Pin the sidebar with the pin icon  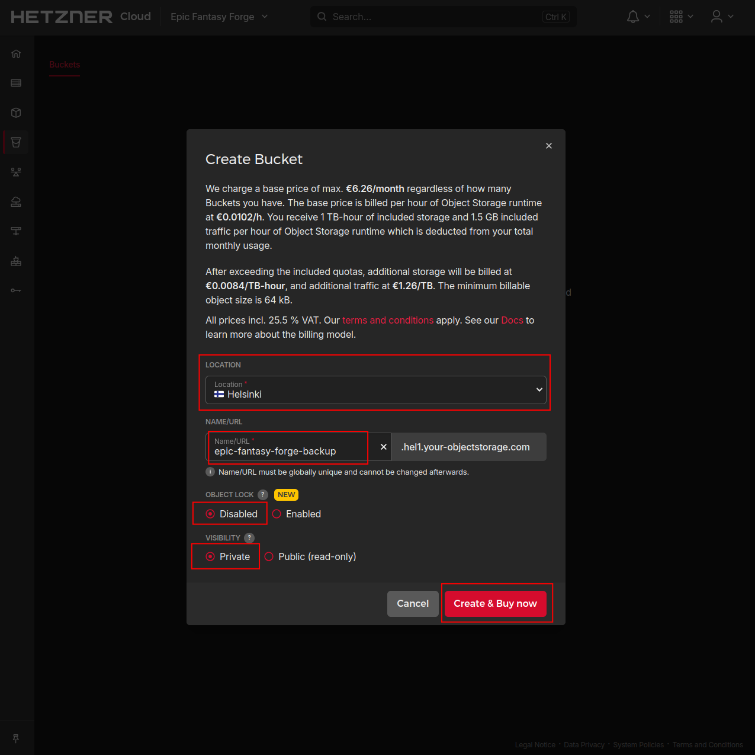tap(16, 738)
